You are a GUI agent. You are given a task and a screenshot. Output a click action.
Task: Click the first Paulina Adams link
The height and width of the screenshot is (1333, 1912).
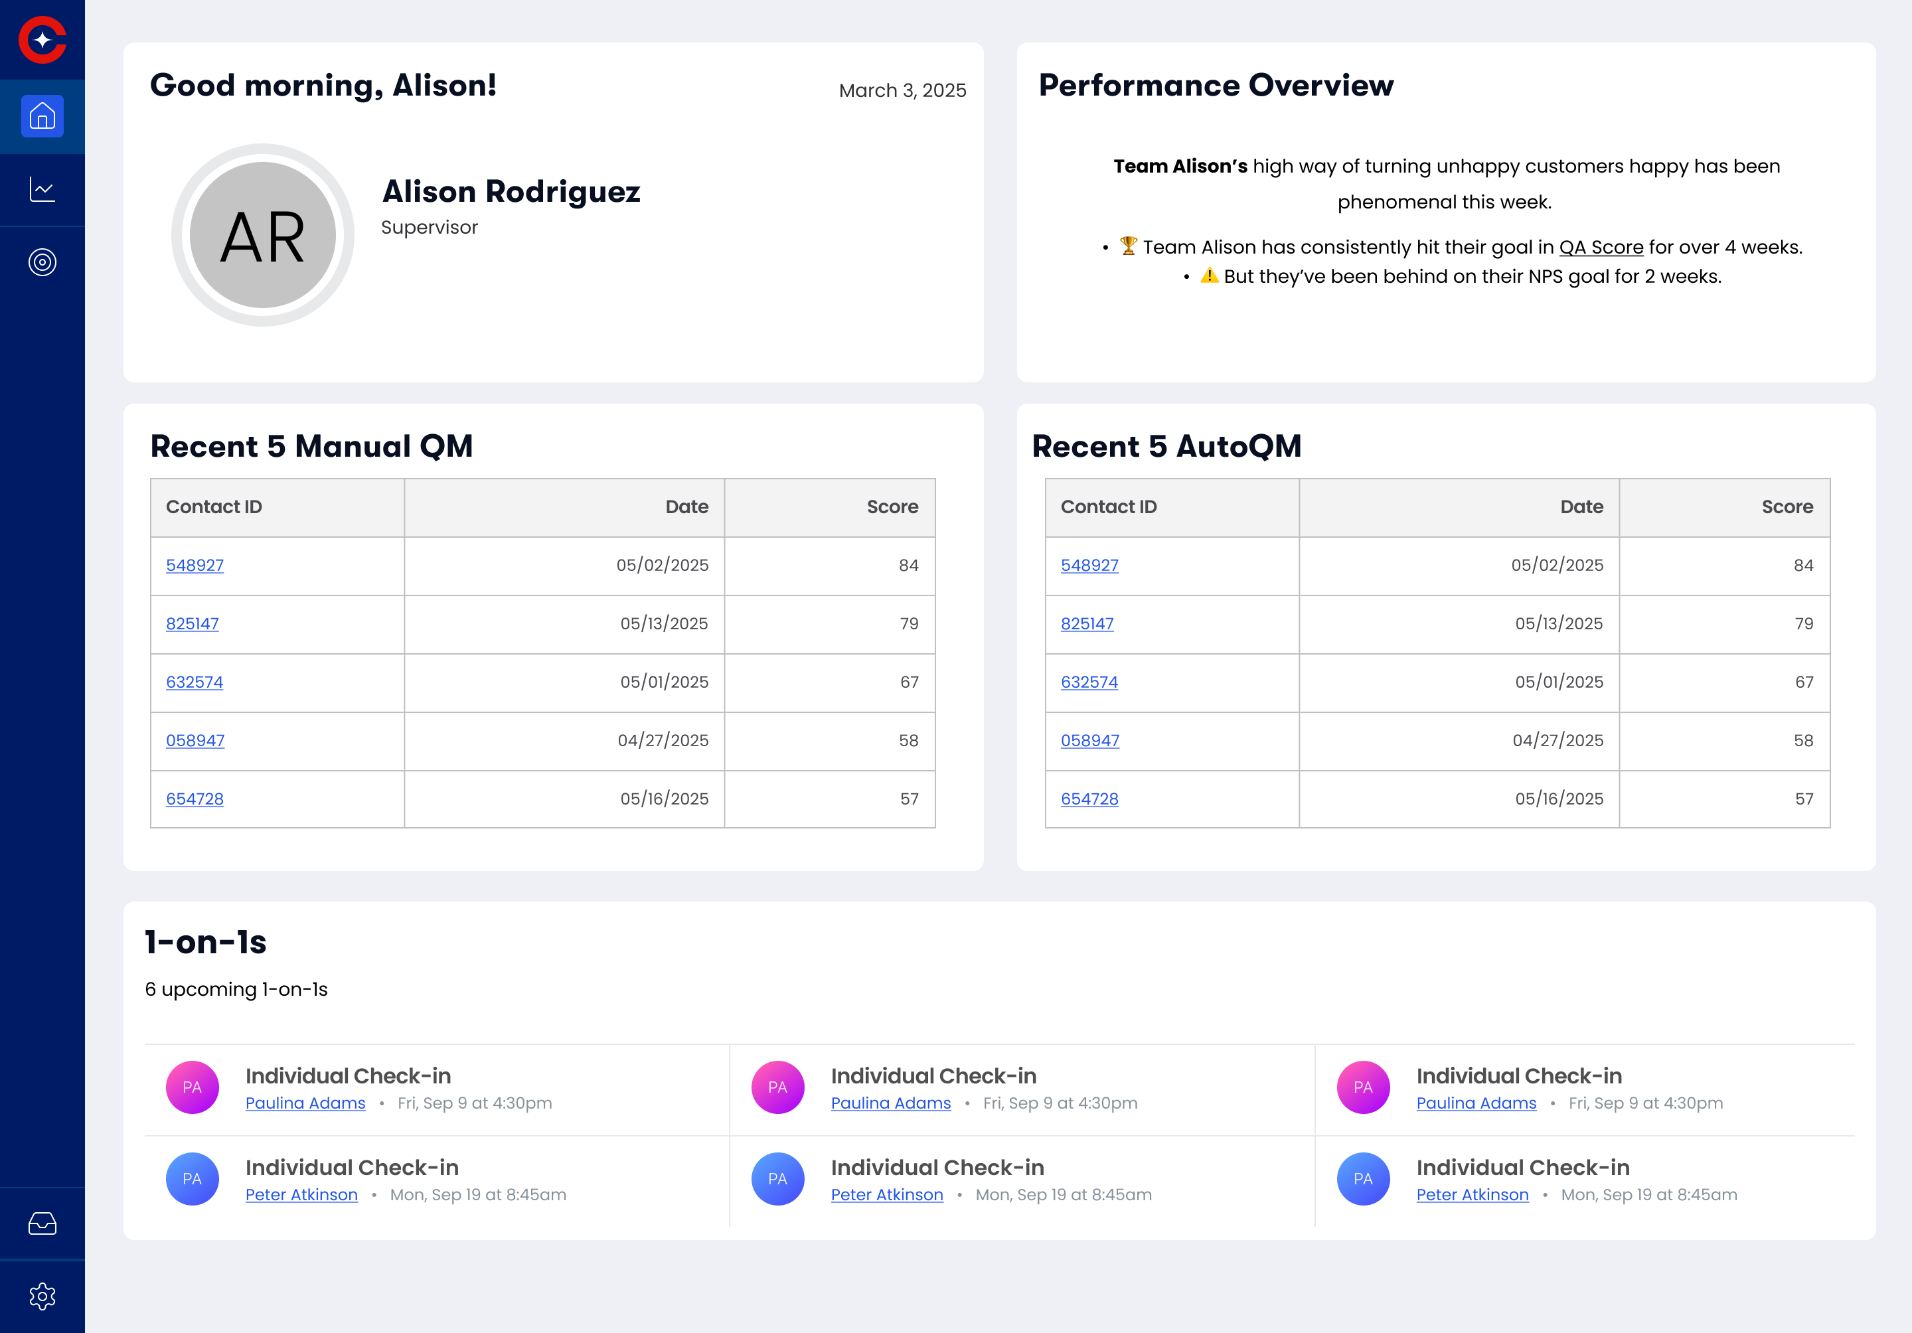pyautogui.click(x=305, y=1103)
